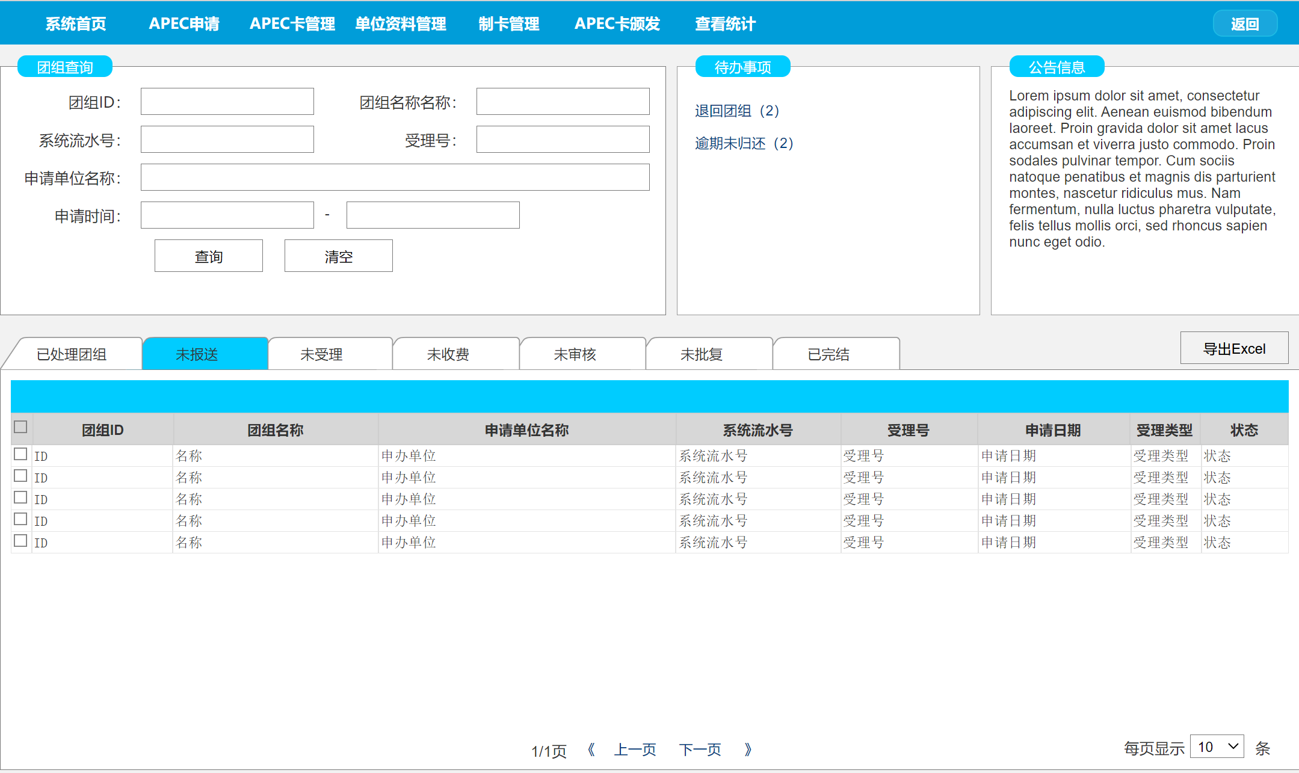1299x773 pixels.
Task: Focus the 申请时间 end date field
Action: (x=433, y=215)
